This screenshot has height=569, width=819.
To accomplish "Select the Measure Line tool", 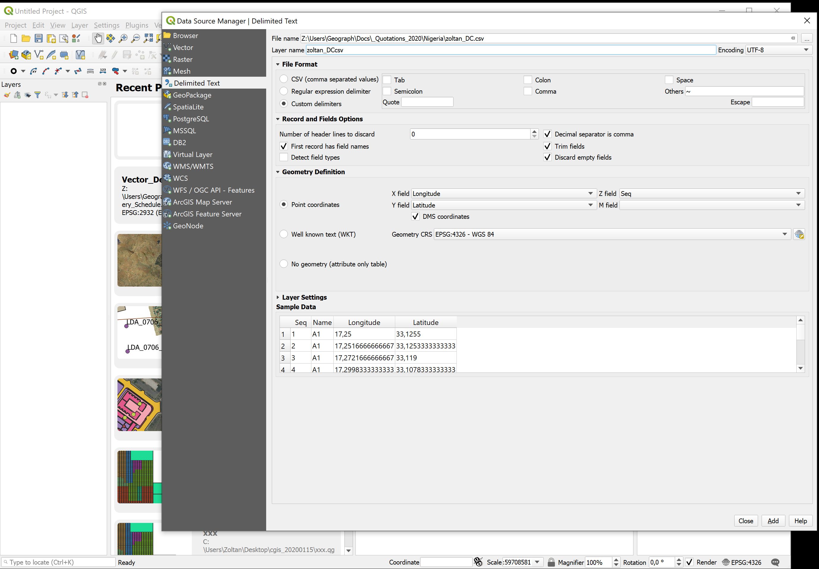I will pyautogui.click(x=91, y=71).
